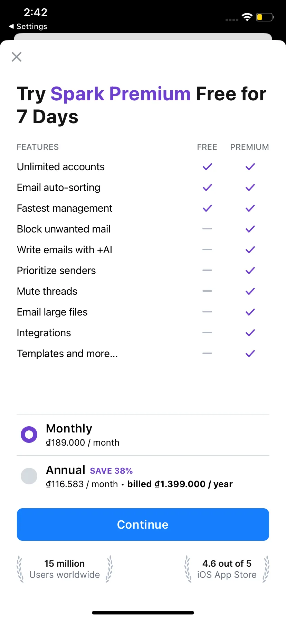Tap the Templates and more feature row

click(x=67, y=354)
